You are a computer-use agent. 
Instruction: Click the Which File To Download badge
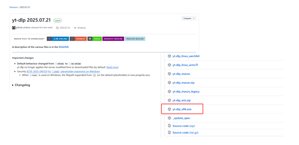[29, 39]
